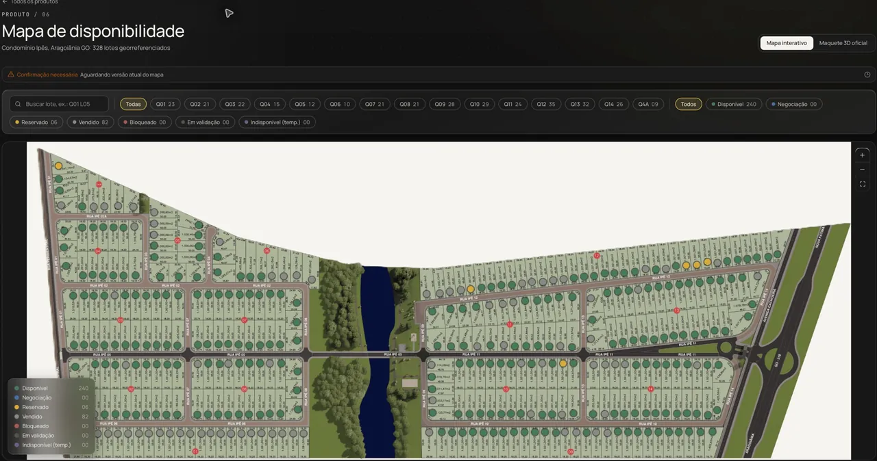The height and width of the screenshot is (461, 877).
Task: Toggle the Q08 quadra filter chip
Action: click(x=410, y=104)
